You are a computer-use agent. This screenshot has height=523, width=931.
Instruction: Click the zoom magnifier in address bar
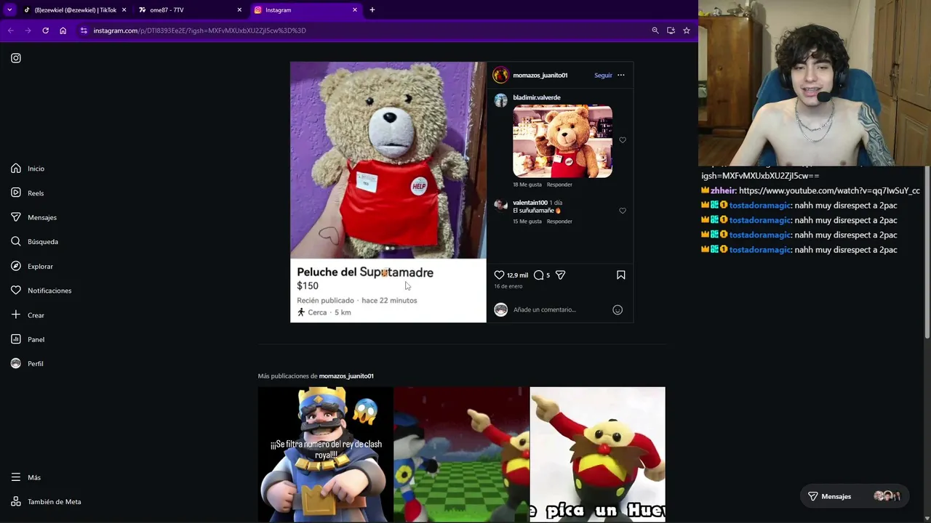pos(655,31)
